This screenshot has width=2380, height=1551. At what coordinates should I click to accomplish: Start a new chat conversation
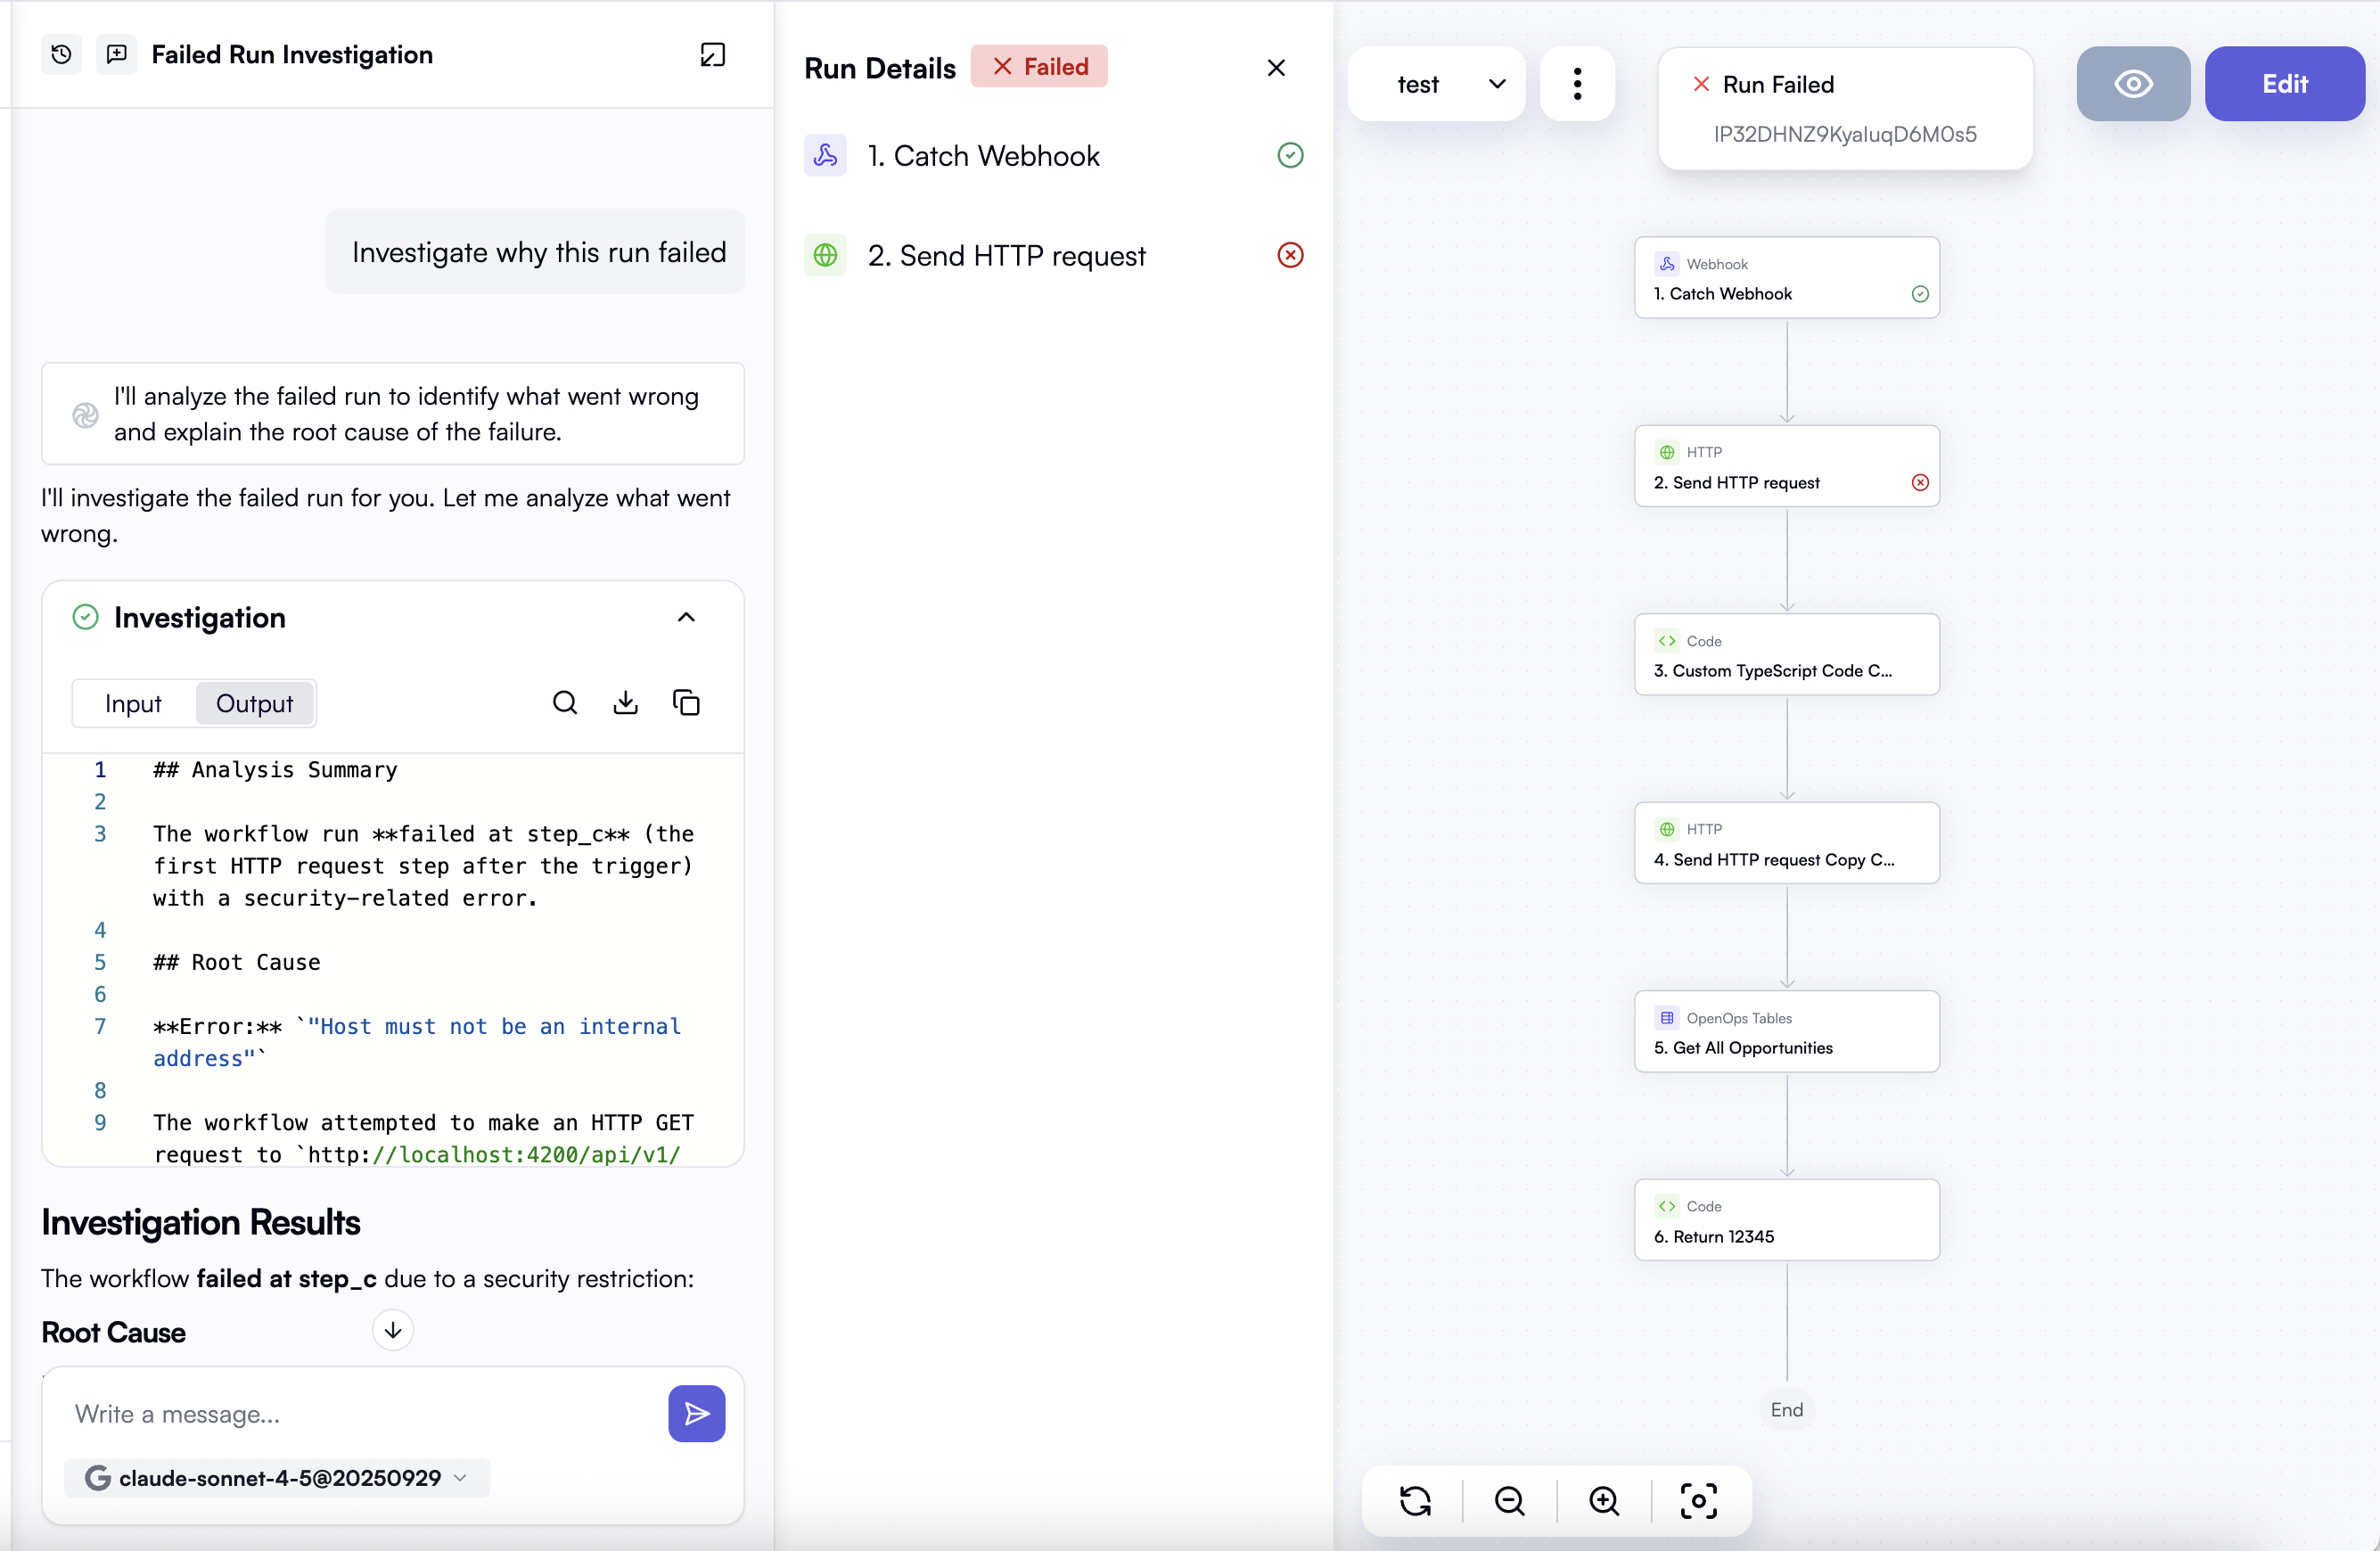coord(116,54)
